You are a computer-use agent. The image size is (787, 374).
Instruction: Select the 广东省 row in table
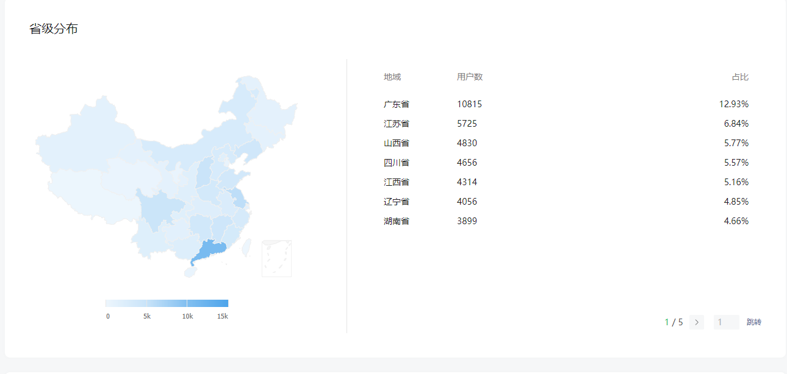click(566, 104)
